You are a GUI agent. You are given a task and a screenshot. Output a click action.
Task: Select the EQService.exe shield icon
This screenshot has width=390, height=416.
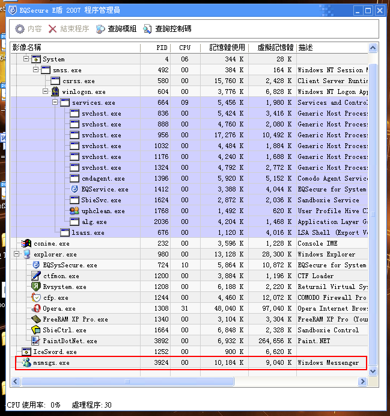[75, 189]
